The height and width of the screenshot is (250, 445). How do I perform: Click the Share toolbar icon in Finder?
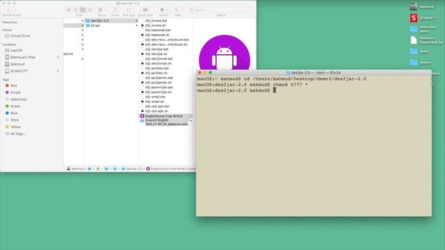pos(115,10)
